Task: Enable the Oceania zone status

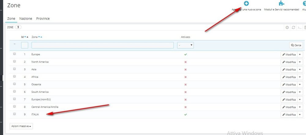Action: 185,85
